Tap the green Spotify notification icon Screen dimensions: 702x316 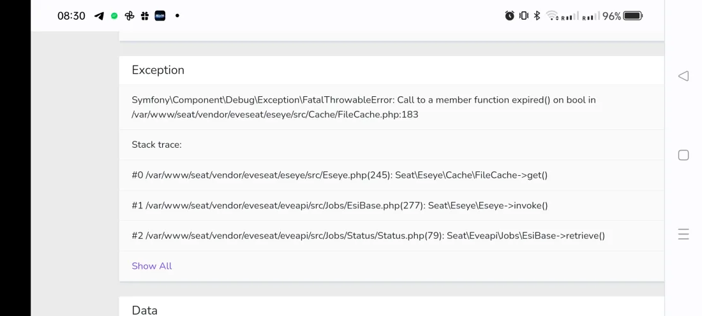[114, 16]
